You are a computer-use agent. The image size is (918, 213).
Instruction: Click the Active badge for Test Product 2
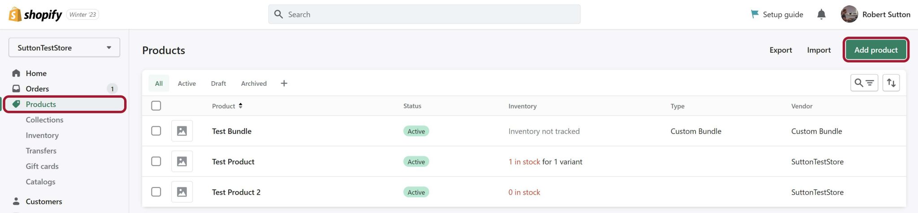416,192
